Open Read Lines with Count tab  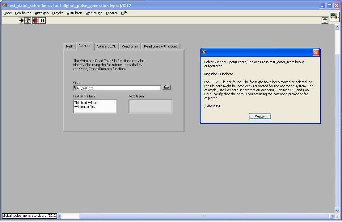click(x=161, y=46)
